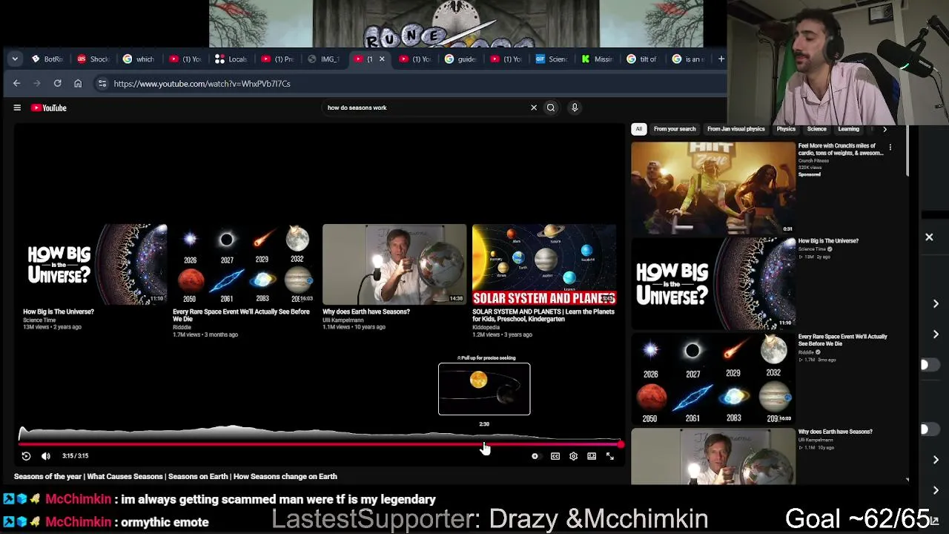949x534 pixels.
Task: Open sidebar title How Big Is The Universe?
Action: [x=828, y=241]
